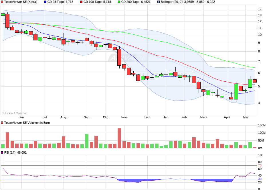
Task: Click the 'Okt.' month axis label
Action: pos(106,117)
